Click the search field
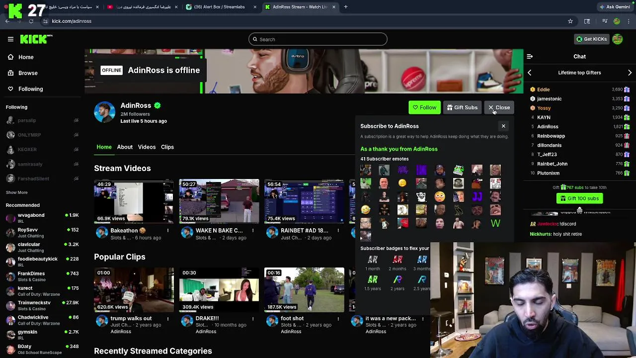The height and width of the screenshot is (358, 636). pos(318,39)
